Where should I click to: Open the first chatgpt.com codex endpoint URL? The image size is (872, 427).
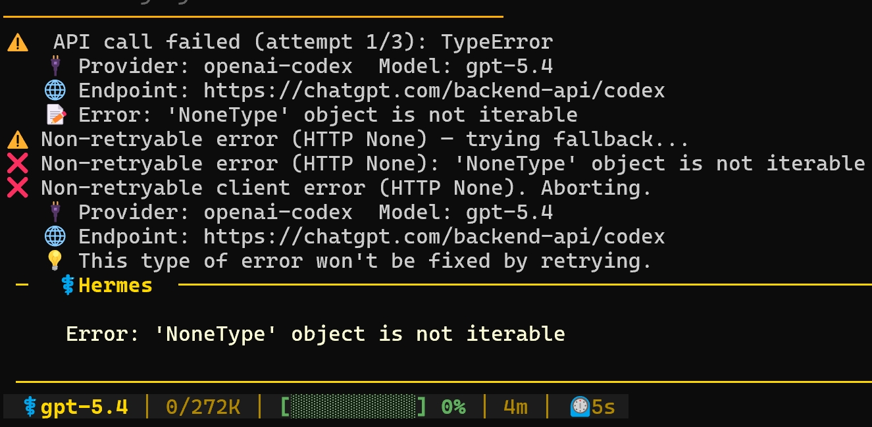click(434, 91)
